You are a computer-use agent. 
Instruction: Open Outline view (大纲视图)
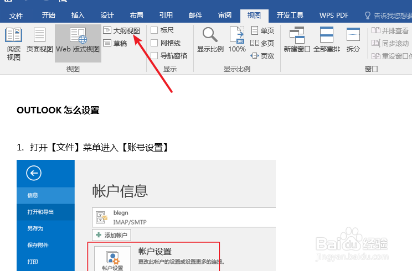click(121, 30)
